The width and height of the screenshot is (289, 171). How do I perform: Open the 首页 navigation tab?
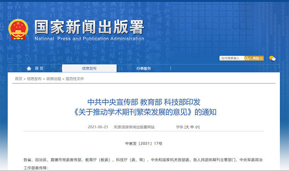pos(39,68)
